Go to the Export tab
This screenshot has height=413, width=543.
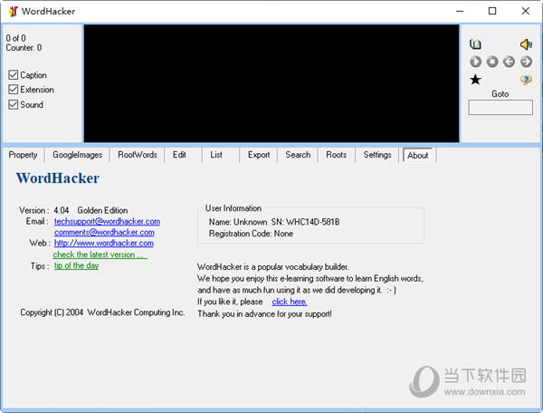coord(259,155)
